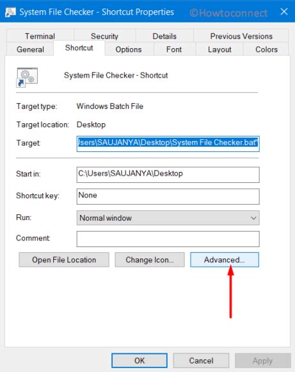This screenshot has height=372, width=295.
Task: Click the Start in input field
Action: click(168, 175)
